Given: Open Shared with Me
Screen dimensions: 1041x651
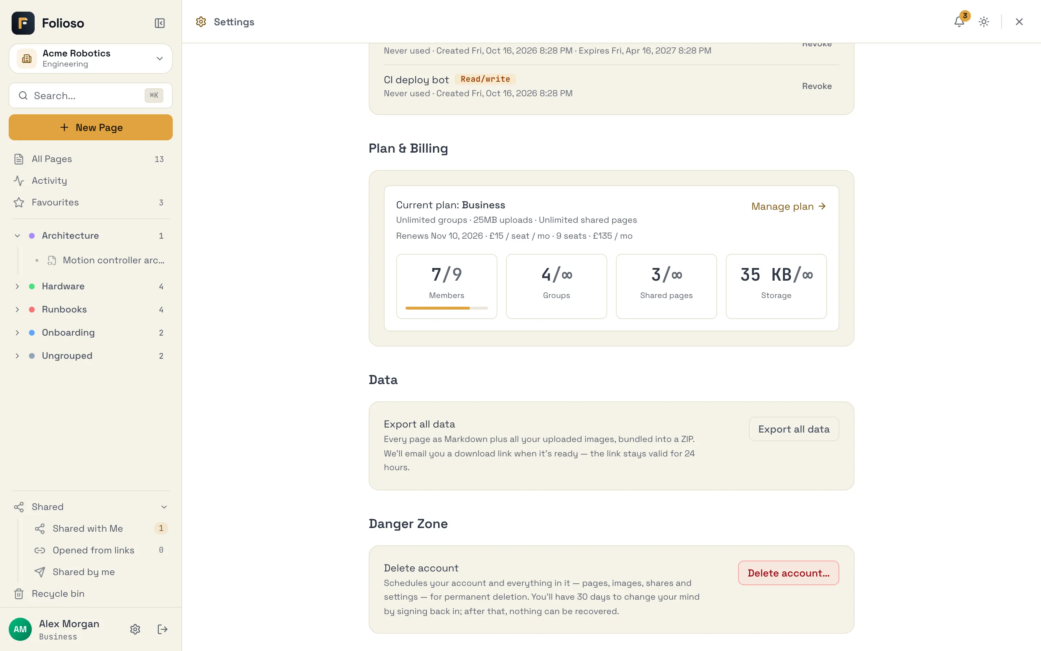Looking at the screenshot, I should tap(100, 528).
